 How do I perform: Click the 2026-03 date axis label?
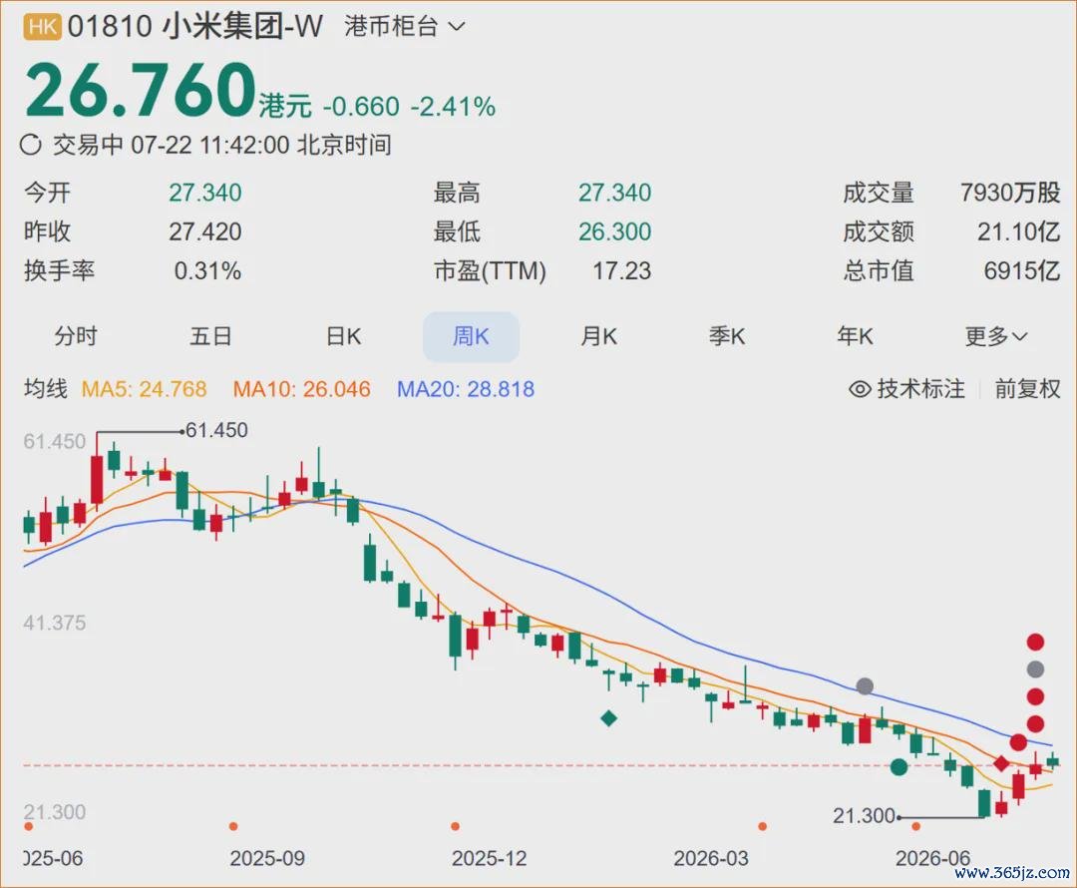coord(711,858)
